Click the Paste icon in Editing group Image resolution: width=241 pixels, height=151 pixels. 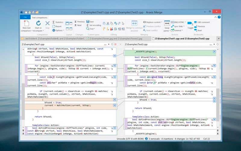pos(104,24)
